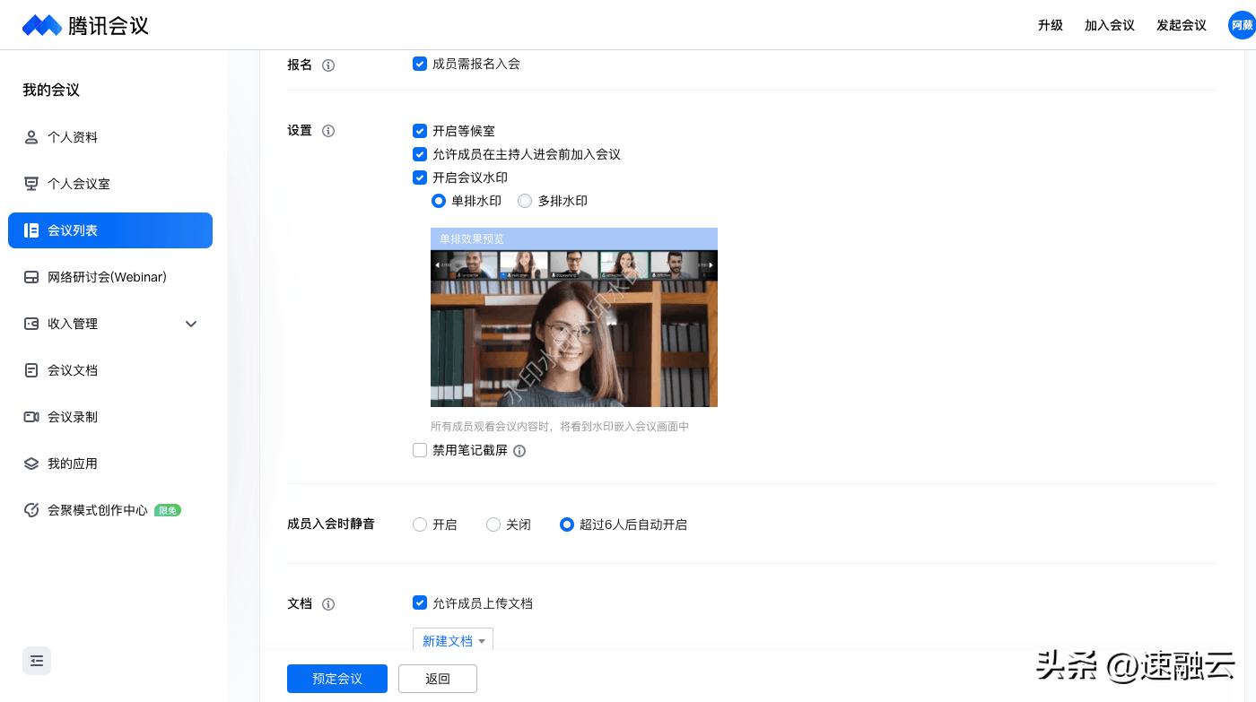Image resolution: width=1256 pixels, height=702 pixels.
Task: Disable 开启会议水印
Action: (x=420, y=178)
